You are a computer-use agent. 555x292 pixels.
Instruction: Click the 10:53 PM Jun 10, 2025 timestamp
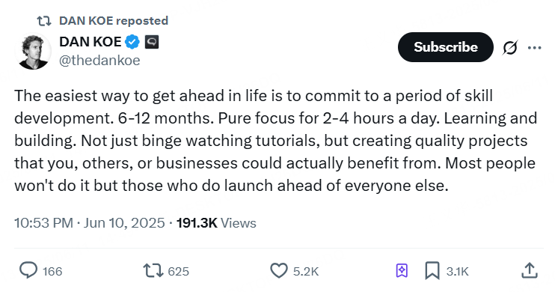pos(90,223)
